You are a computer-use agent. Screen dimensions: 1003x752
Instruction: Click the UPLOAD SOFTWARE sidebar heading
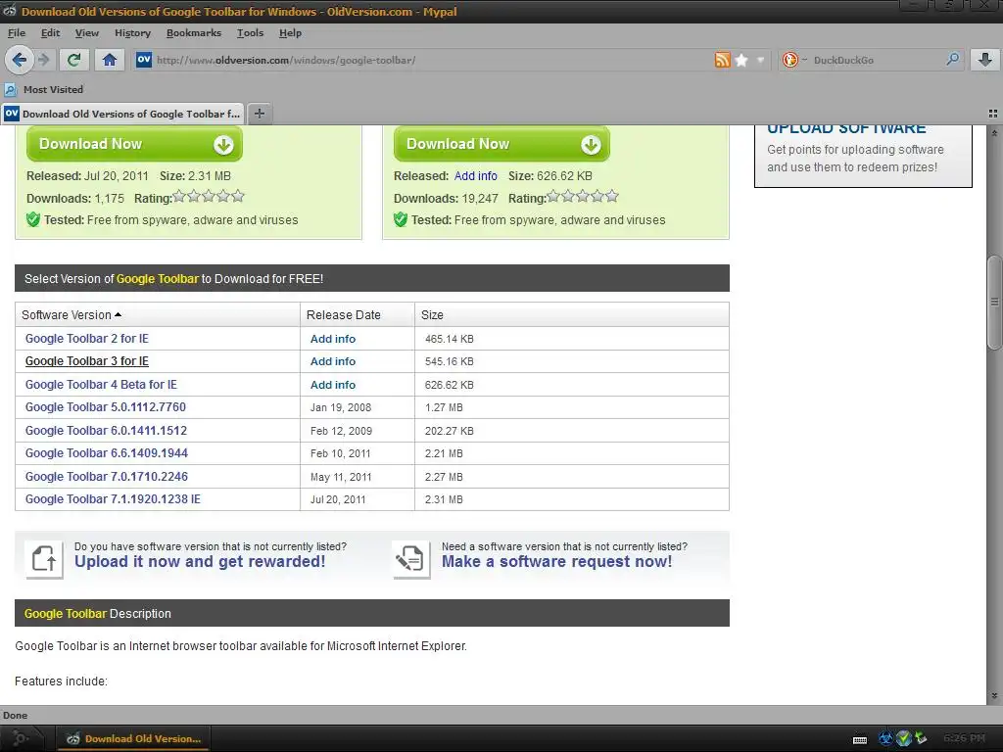pos(846,128)
